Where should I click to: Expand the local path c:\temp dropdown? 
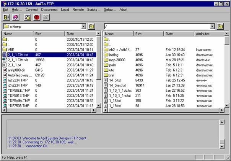[x=84, y=26]
